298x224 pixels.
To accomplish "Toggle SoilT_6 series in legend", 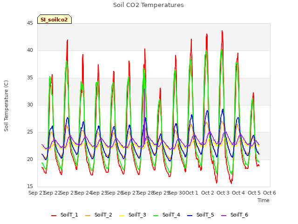I will 235,215.
